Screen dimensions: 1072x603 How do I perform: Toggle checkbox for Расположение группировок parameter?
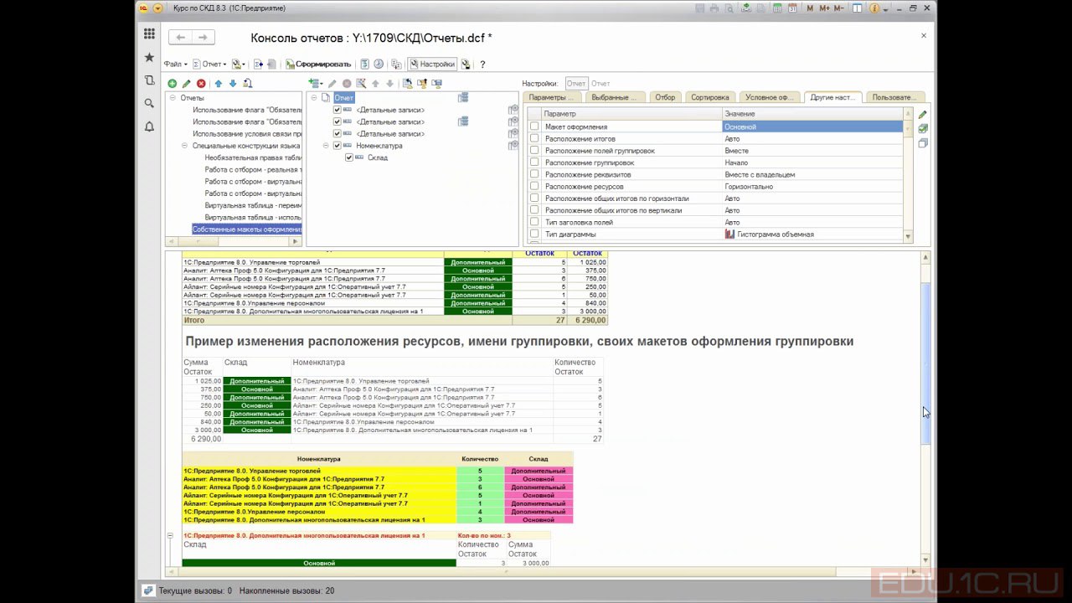pyautogui.click(x=534, y=162)
